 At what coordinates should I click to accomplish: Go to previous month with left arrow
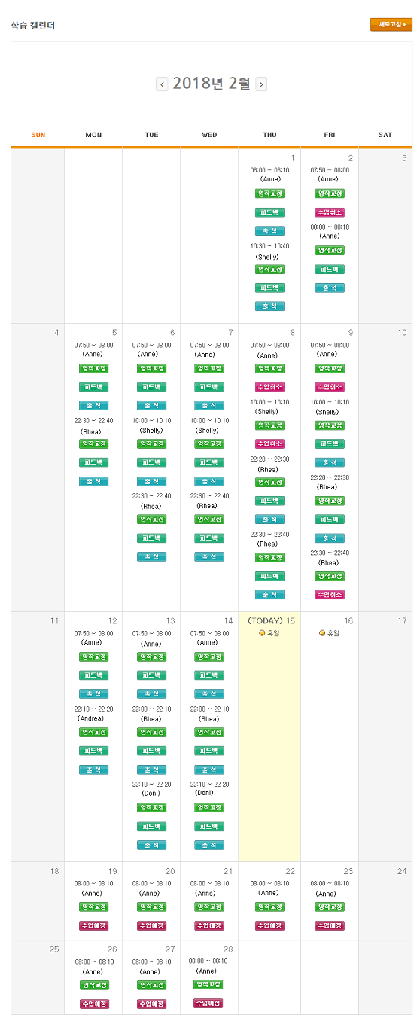tap(162, 84)
